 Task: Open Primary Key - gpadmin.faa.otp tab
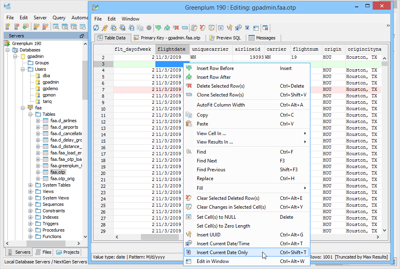(167, 38)
